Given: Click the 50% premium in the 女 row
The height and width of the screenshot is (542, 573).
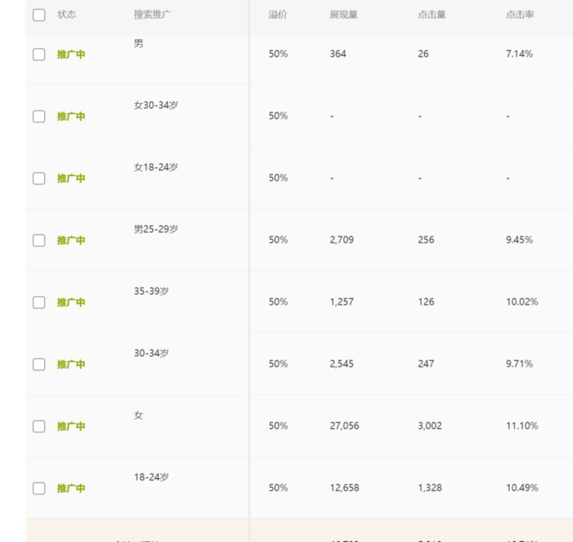Looking at the screenshot, I should (278, 426).
